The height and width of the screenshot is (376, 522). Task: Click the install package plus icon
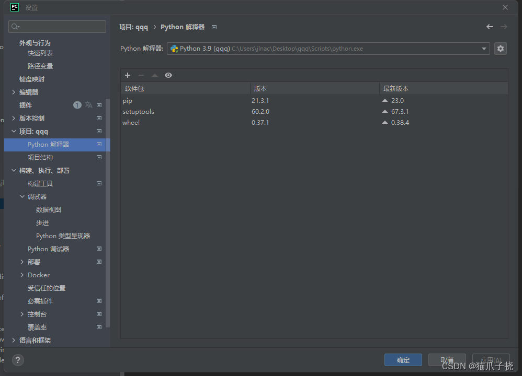(x=128, y=75)
